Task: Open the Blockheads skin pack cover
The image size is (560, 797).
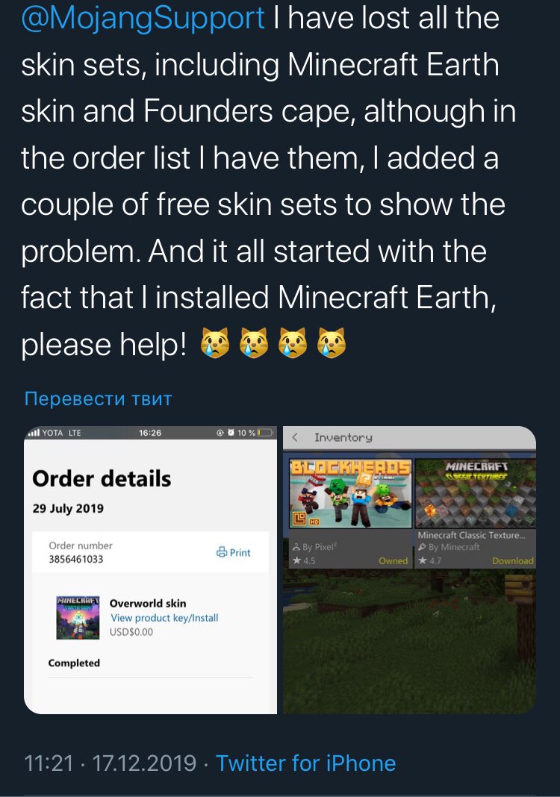Action: 350,493
